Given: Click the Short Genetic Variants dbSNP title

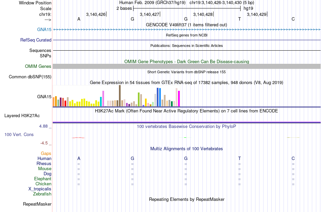Looking at the screenshot, I should point(187,72).
